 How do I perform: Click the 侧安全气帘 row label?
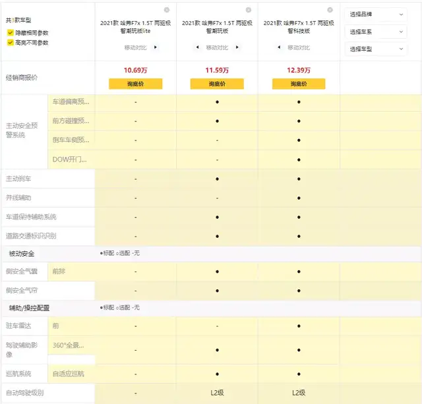pos(22,291)
